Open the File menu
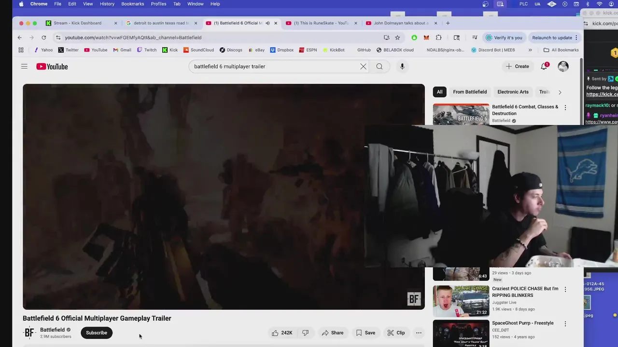This screenshot has height=347, width=618. (57, 4)
